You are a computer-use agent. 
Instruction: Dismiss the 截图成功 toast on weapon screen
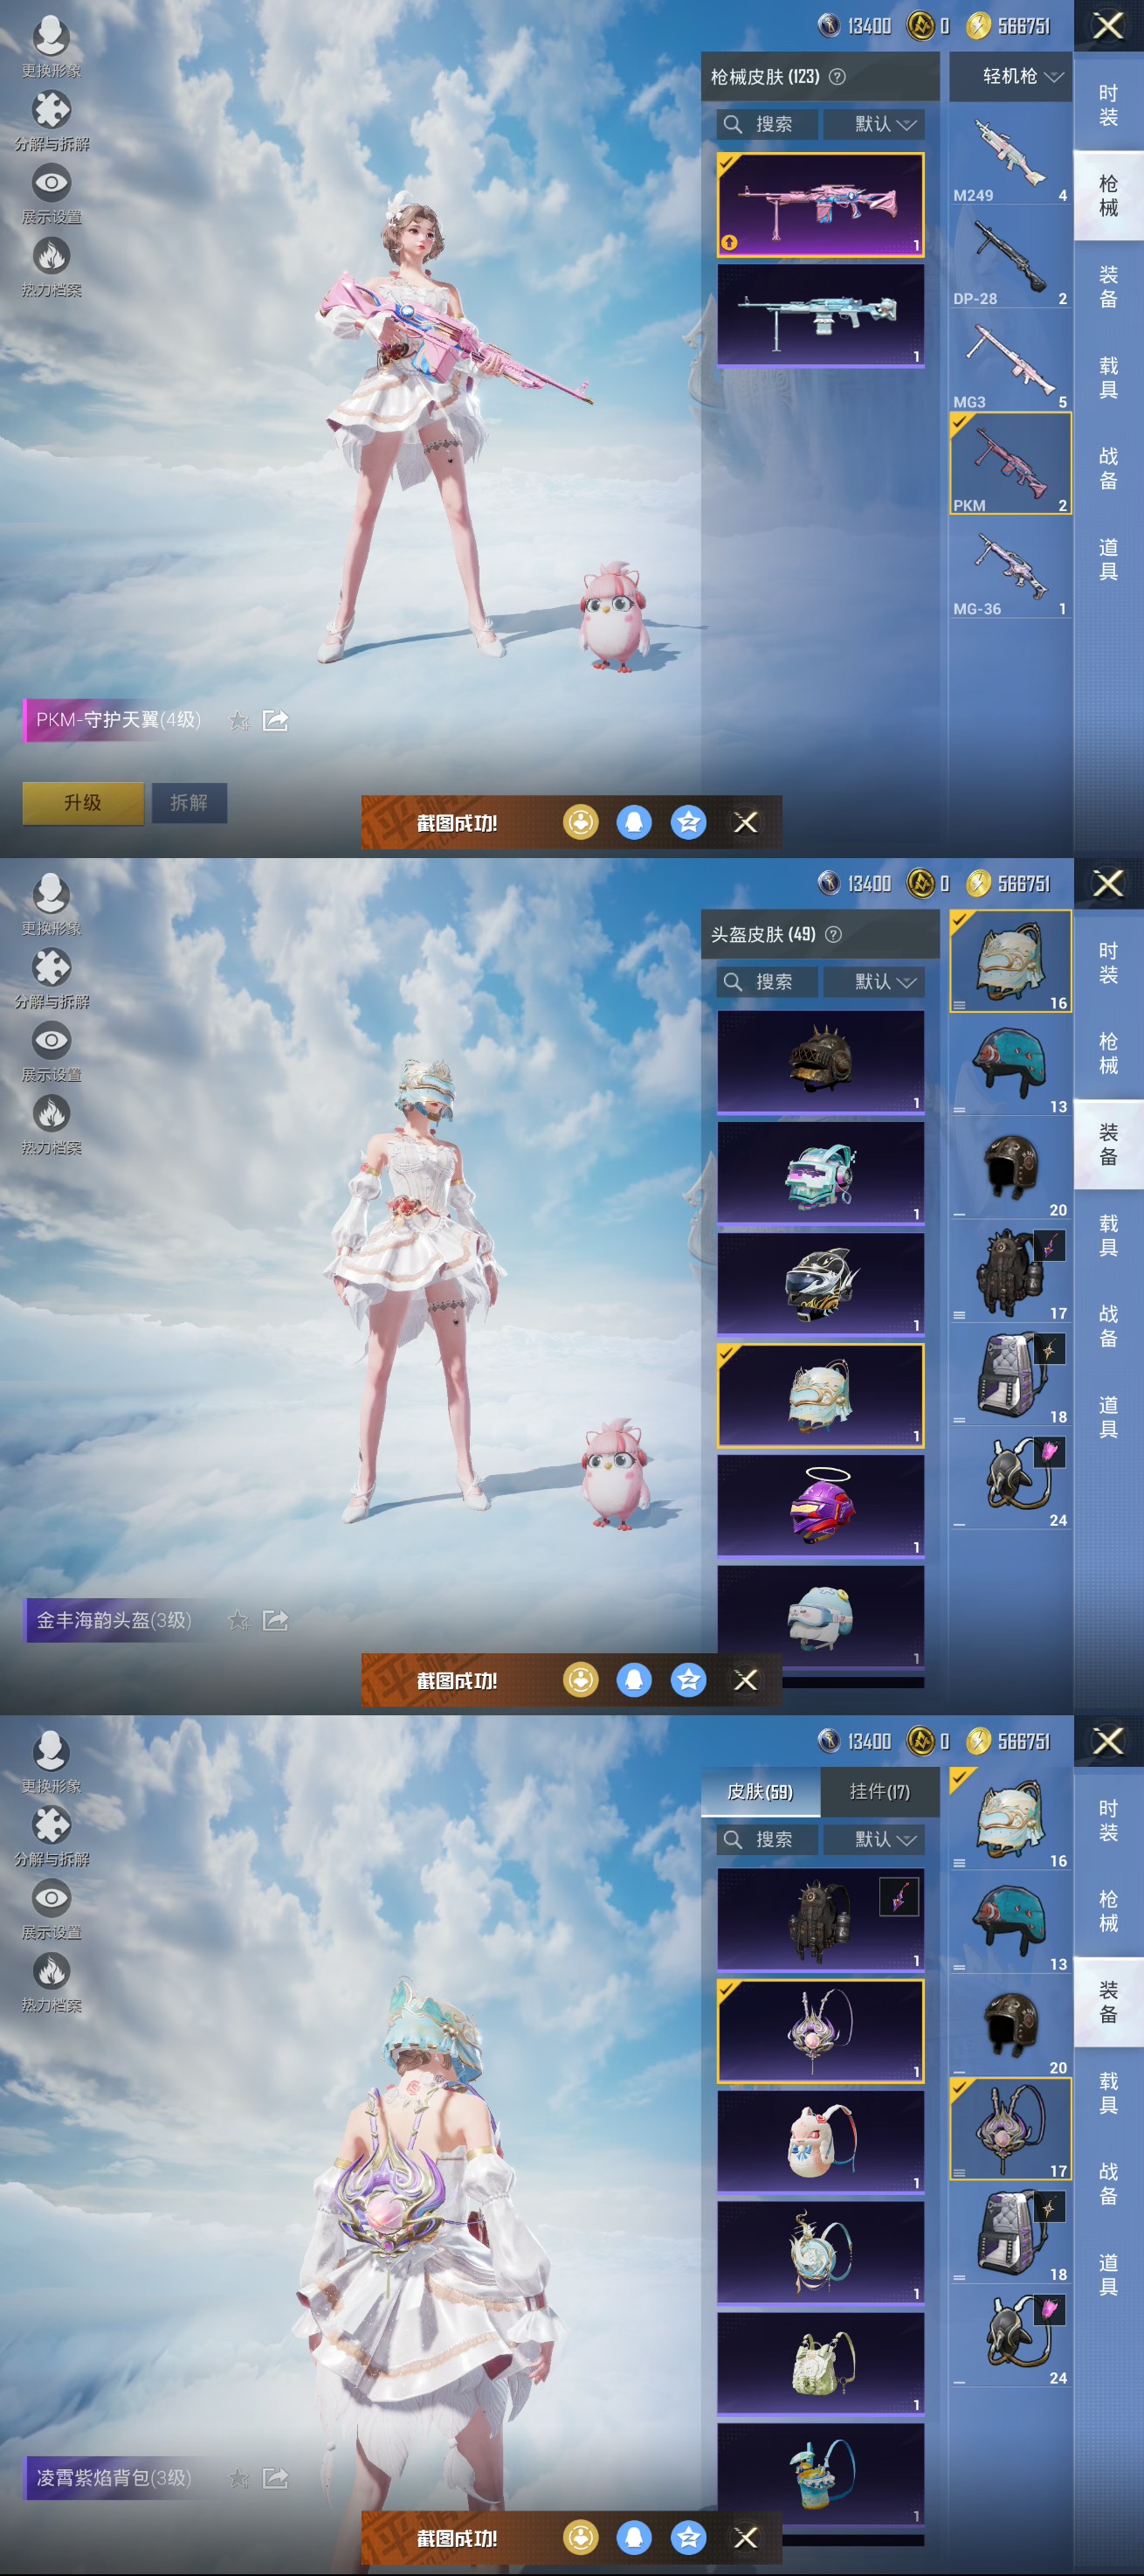pyautogui.click(x=746, y=822)
